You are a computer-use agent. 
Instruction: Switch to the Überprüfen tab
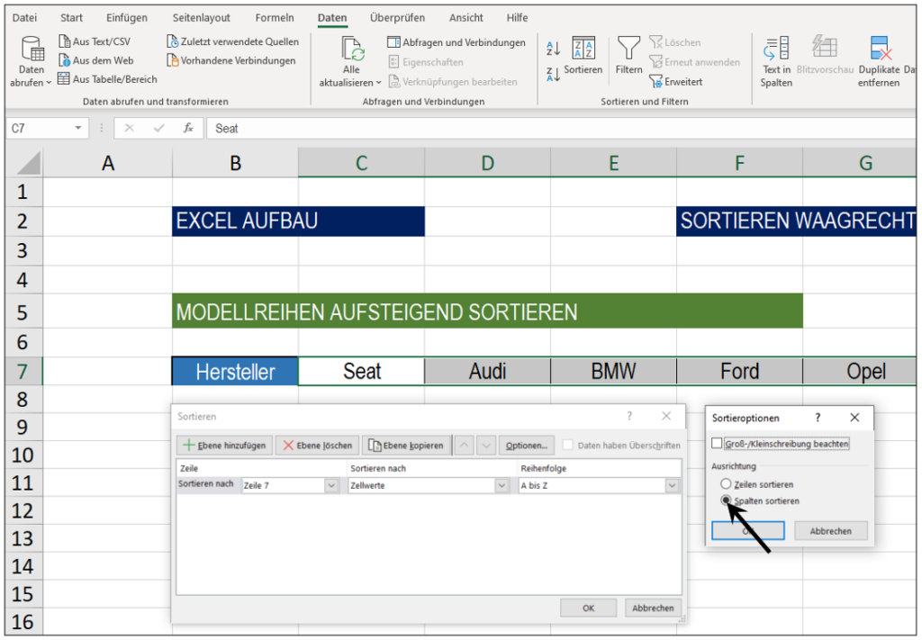tap(397, 18)
